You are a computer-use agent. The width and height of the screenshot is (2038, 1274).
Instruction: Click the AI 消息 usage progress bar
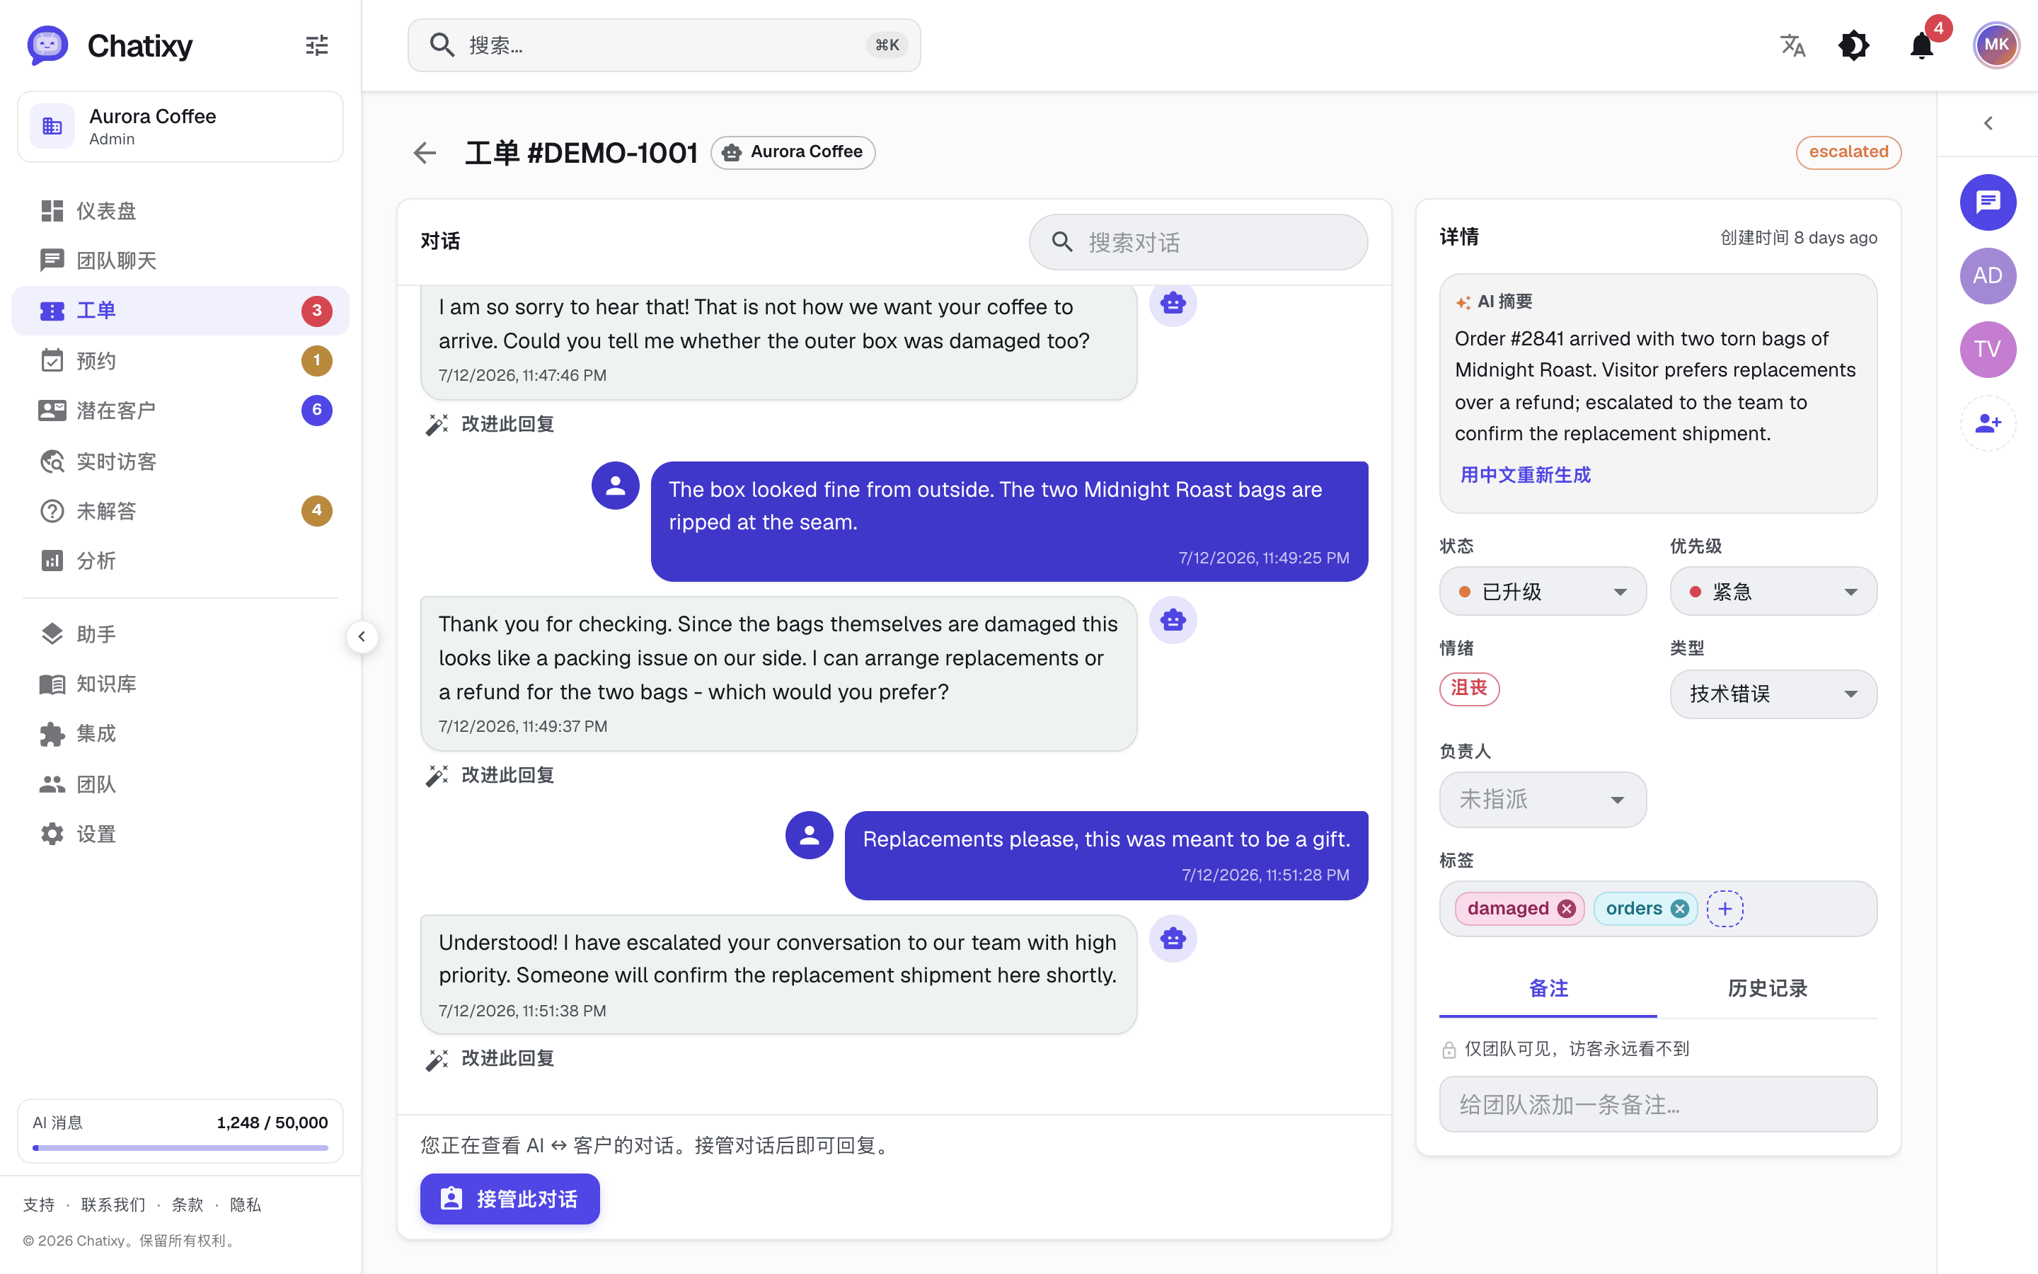click(180, 1147)
